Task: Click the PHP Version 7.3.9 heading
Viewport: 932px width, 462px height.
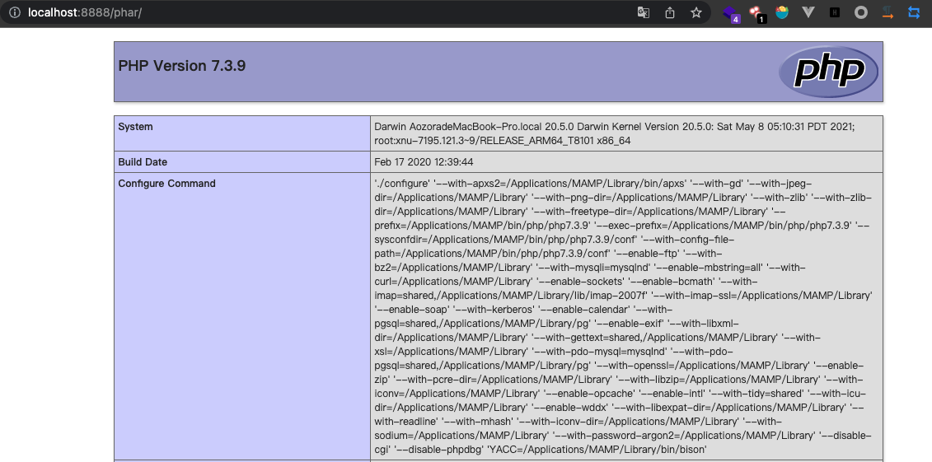Action: coord(182,66)
